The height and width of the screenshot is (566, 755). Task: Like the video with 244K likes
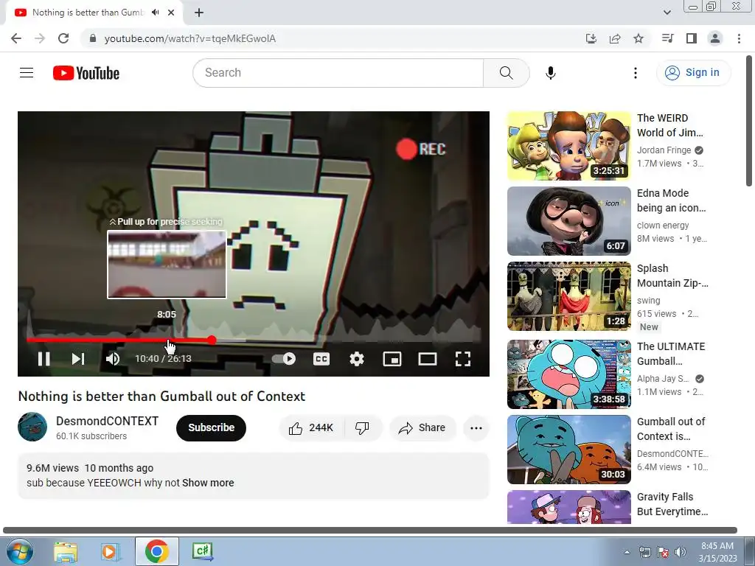pyautogui.click(x=311, y=428)
